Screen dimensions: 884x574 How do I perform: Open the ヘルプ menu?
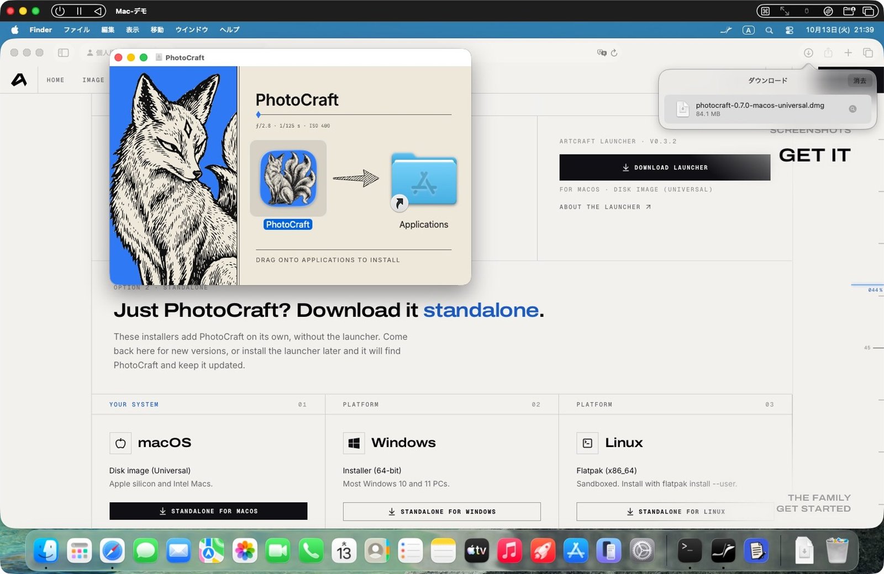(x=230, y=30)
